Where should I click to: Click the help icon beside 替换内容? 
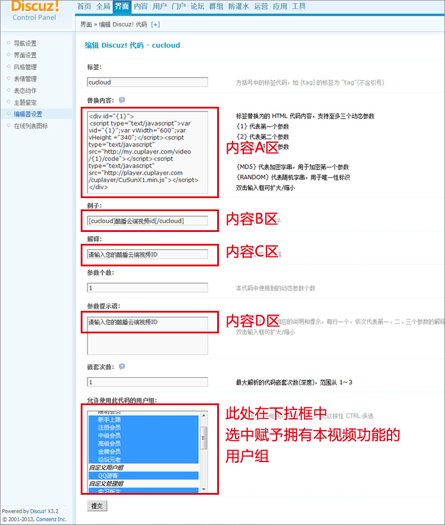[x=122, y=100]
